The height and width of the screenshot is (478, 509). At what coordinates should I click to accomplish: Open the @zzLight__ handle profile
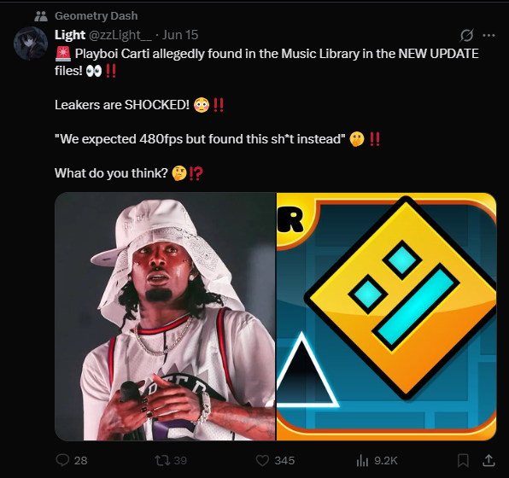tap(120, 35)
